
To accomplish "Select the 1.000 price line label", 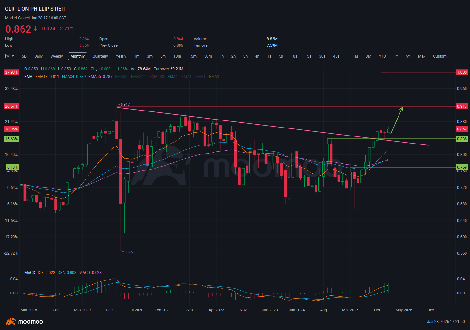I will coord(462,72).
